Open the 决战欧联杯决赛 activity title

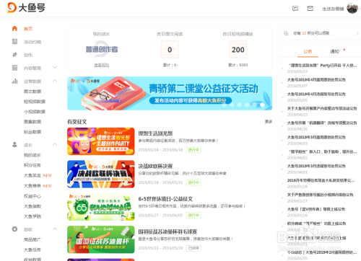point(155,166)
